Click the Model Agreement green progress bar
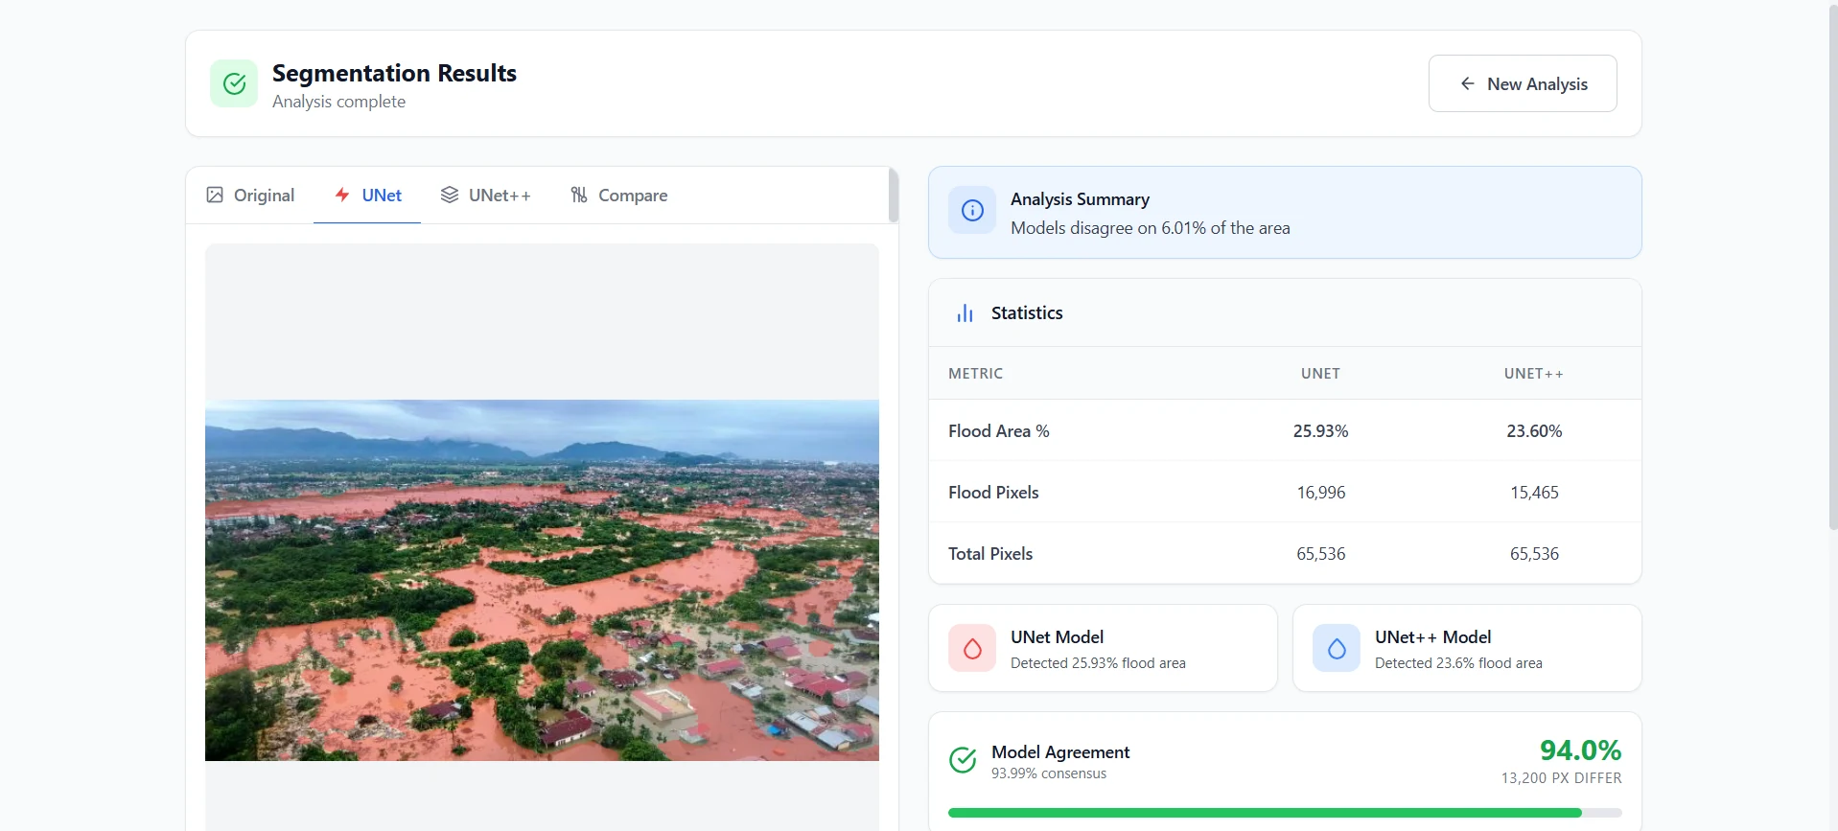 click(1285, 813)
